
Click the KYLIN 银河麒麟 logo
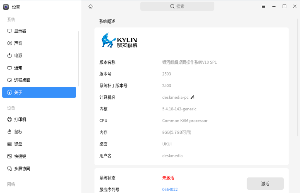(x=119, y=40)
